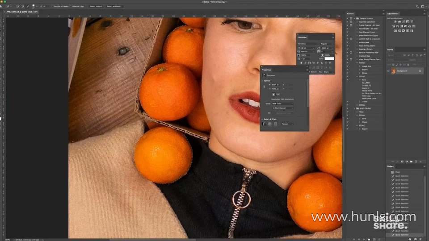Add a Curves adjustment layer
Image resolution: width=429 pixels, height=241 pixels.
[x=403, y=21]
